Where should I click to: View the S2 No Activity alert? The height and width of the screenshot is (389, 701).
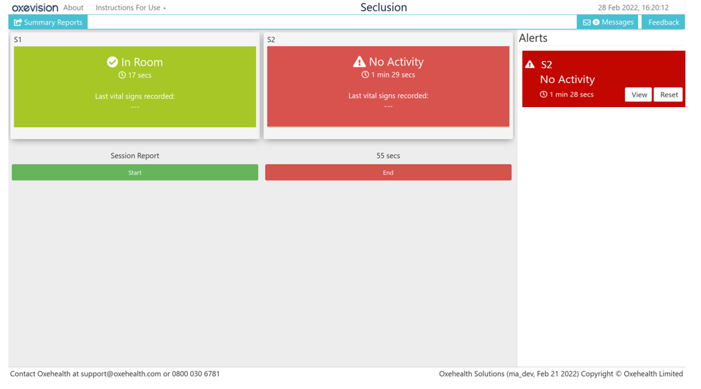pyautogui.click(x=638, y=94)
